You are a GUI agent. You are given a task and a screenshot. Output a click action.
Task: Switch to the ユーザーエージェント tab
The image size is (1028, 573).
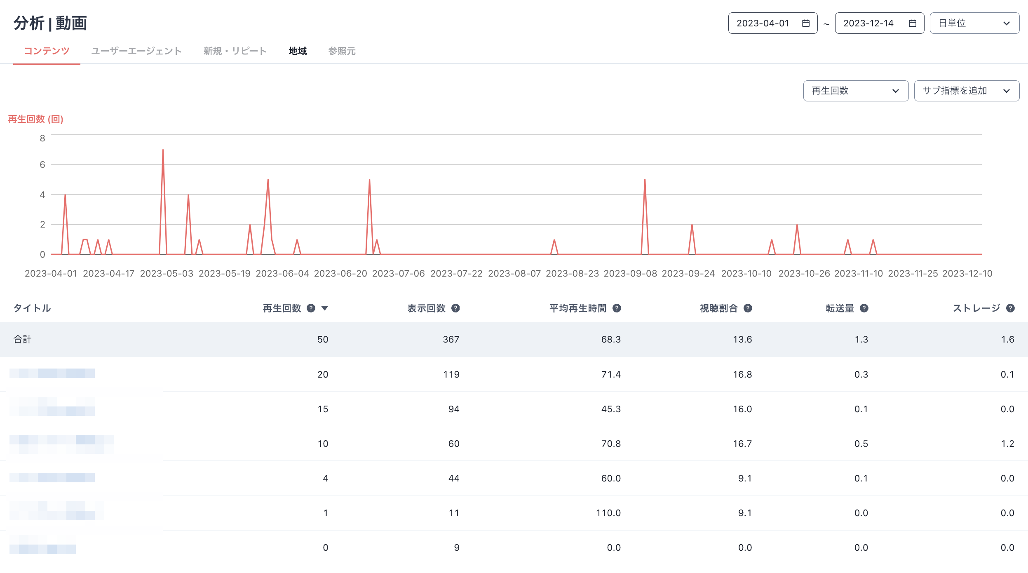pos(136,51)
